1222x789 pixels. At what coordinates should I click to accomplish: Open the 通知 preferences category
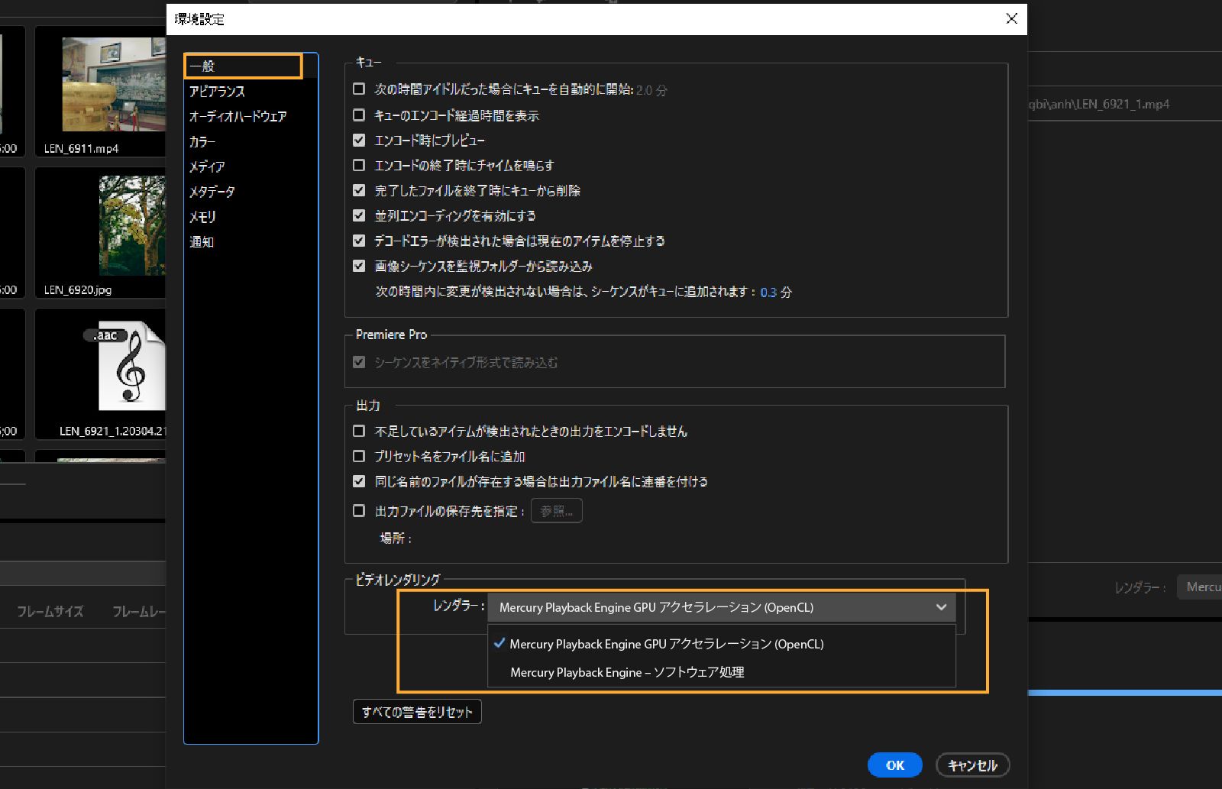coord(202,242)
